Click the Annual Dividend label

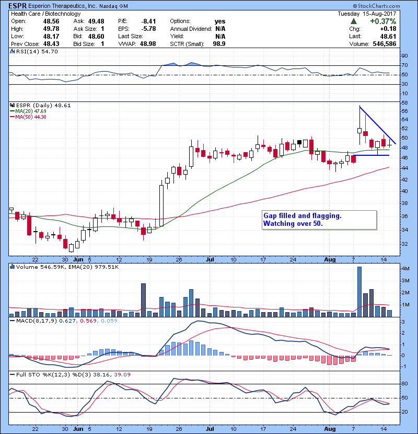coord(191,29)
